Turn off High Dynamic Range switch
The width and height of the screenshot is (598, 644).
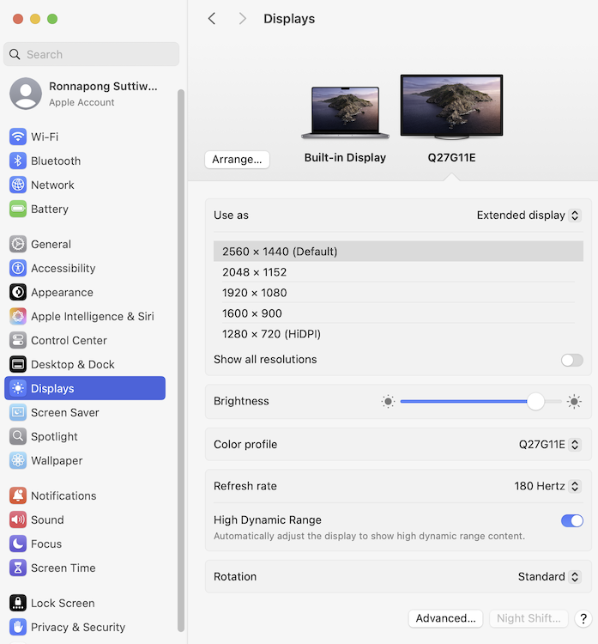click(571, 521)
